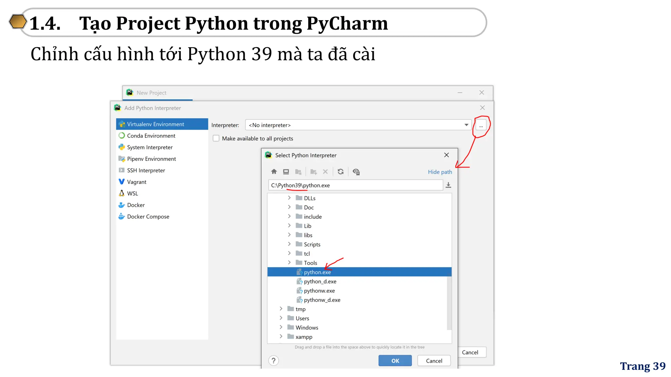Click the Delete X toolbar icon
The width and height of the screenshot is (671, 377).
[325, 172]
